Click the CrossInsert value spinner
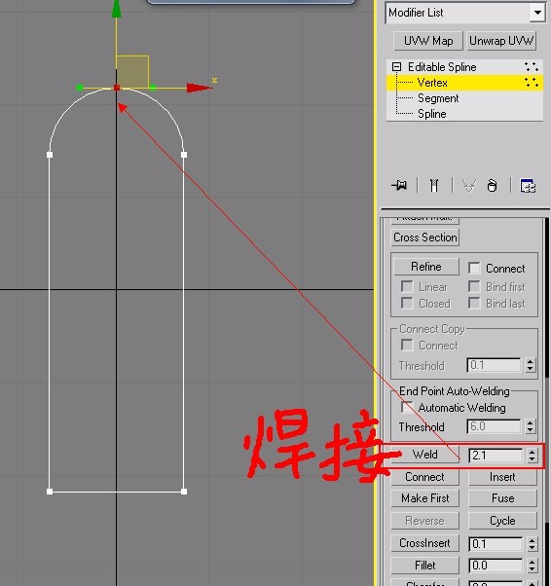 tap(532, 544)
